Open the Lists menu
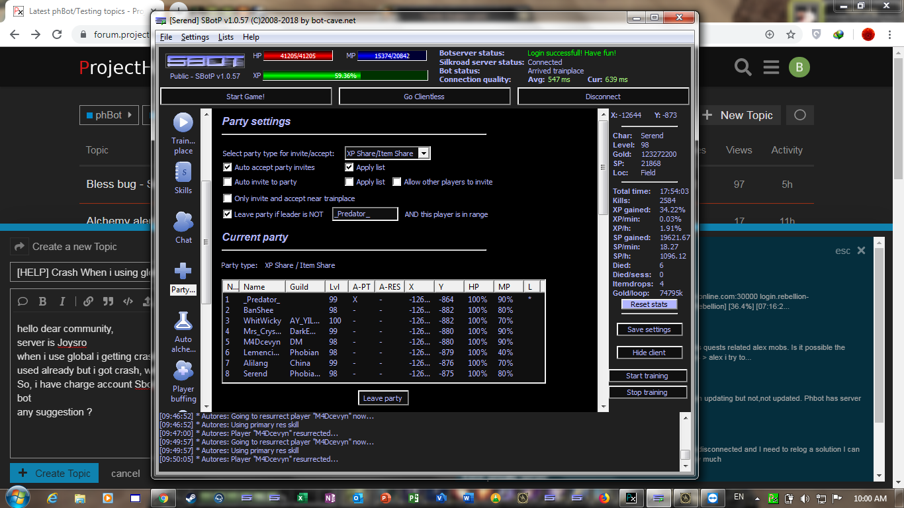 226,37
